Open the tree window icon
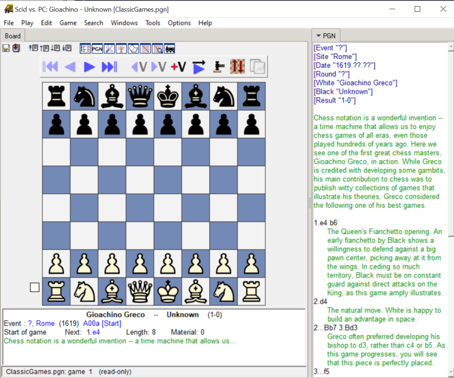Viewport: 454px width, 378px height. point(121,49)
